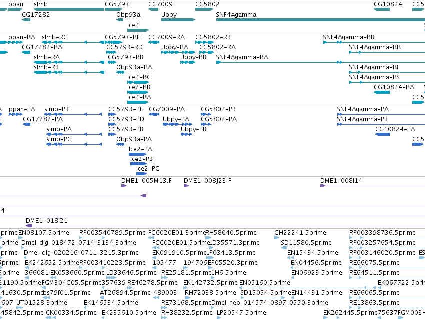The height and width of the screenshot is (320, 425).
Task: Click protein Ice2-PC
Action: click(x=147, y=169)
